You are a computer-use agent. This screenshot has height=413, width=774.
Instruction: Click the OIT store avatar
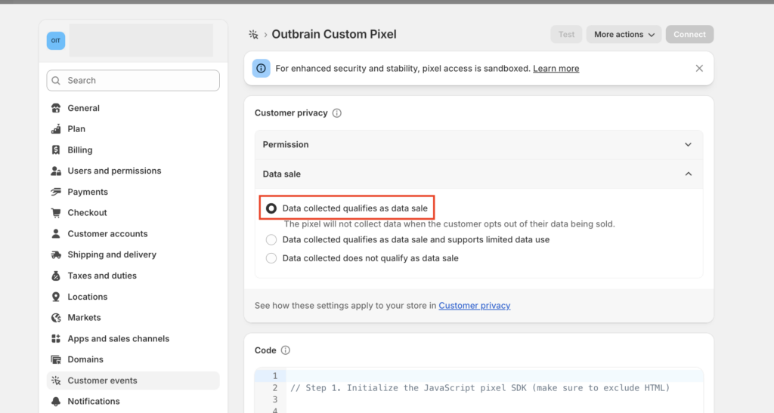pyautogui.click(x=56, y=41)
